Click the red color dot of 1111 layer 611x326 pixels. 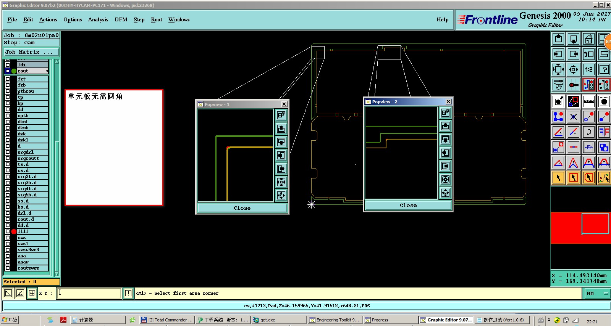[x=14, y=231]
